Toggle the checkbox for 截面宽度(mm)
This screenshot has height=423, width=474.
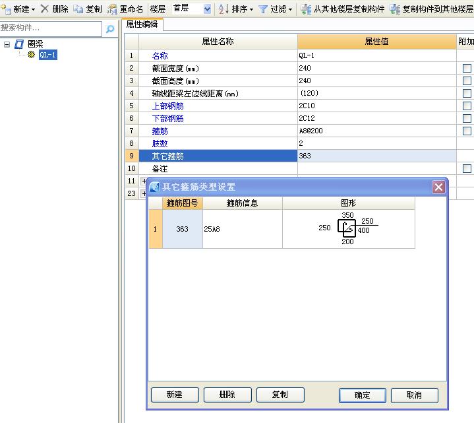coord(467,68)
